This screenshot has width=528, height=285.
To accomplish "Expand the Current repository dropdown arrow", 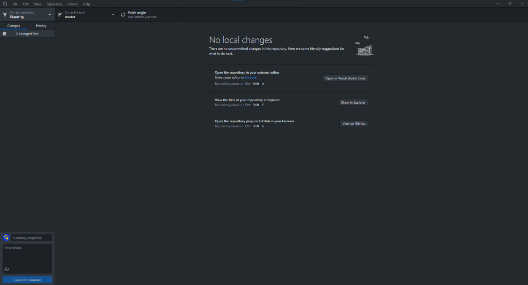I will [x=50, y=15].
